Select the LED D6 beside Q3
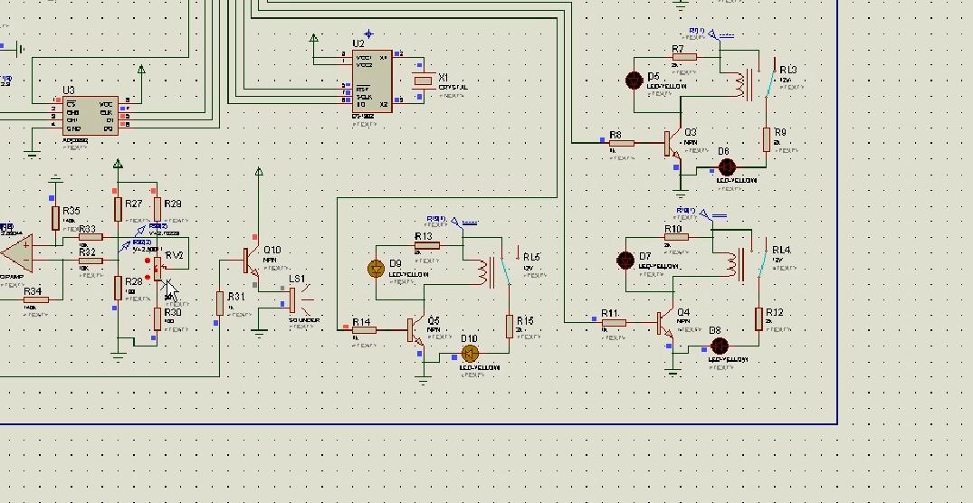The width and height of the screenshot is (973, 503). click(727, 167)
